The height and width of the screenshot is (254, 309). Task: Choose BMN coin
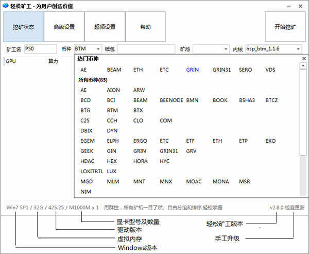pyautogui.click(x=192, y=100)
